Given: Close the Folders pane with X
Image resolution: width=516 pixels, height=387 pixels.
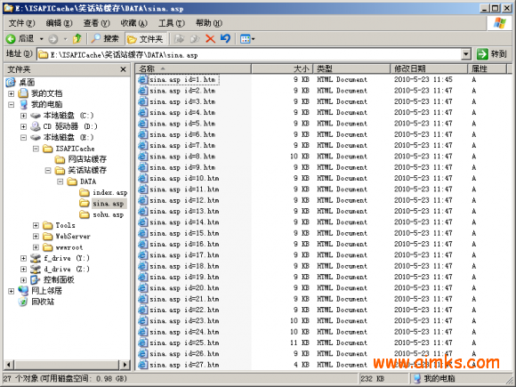Looking at the screenshot, I should tap(123, 69).
